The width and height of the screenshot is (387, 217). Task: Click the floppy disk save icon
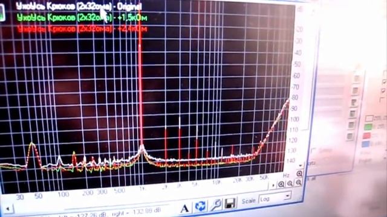click(x=230, y=203)
